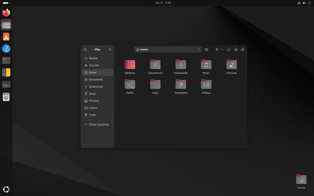Toggle the volume icon in the top bar

tap(304, 3)
